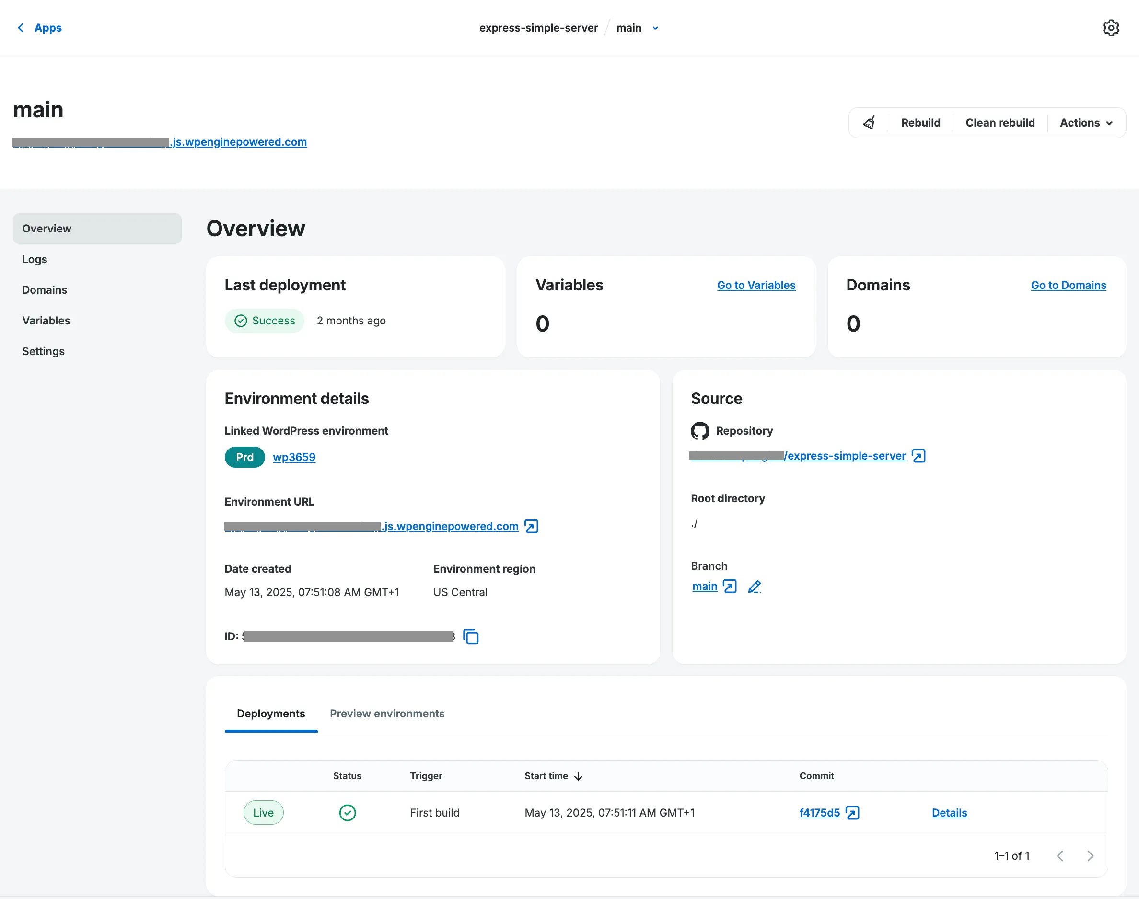Click the main branch link

[x=705, y=587]
